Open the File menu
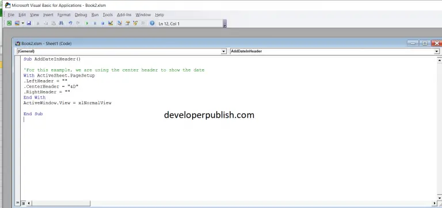 (11, 14)
